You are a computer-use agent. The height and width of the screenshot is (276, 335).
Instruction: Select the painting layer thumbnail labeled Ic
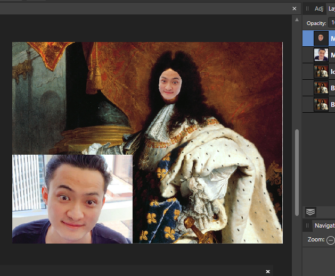tap(321, 71)
